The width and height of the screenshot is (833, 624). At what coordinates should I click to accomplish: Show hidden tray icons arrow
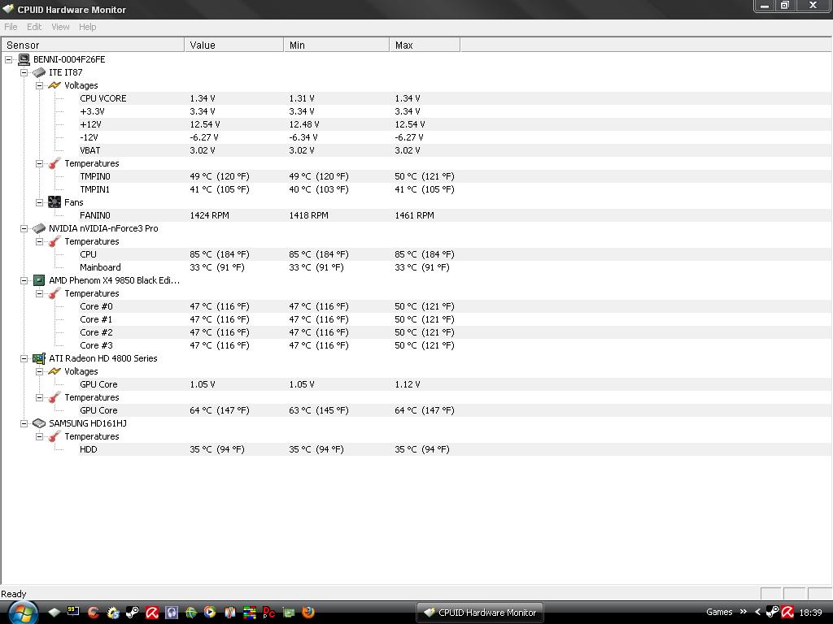757,613
